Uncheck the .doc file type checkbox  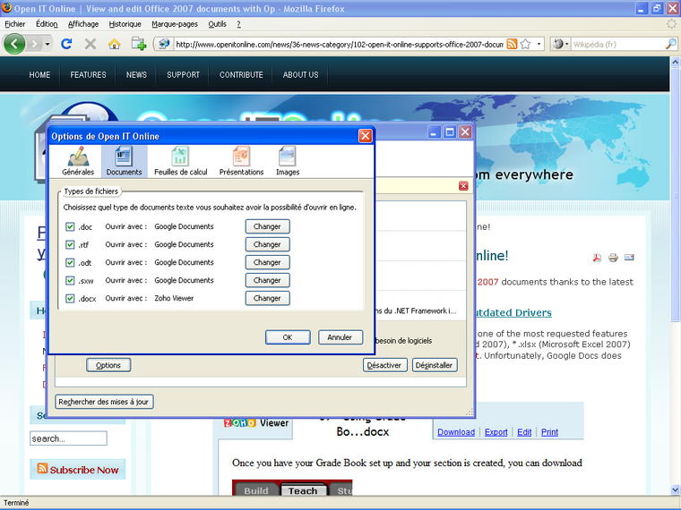[70, 226]
